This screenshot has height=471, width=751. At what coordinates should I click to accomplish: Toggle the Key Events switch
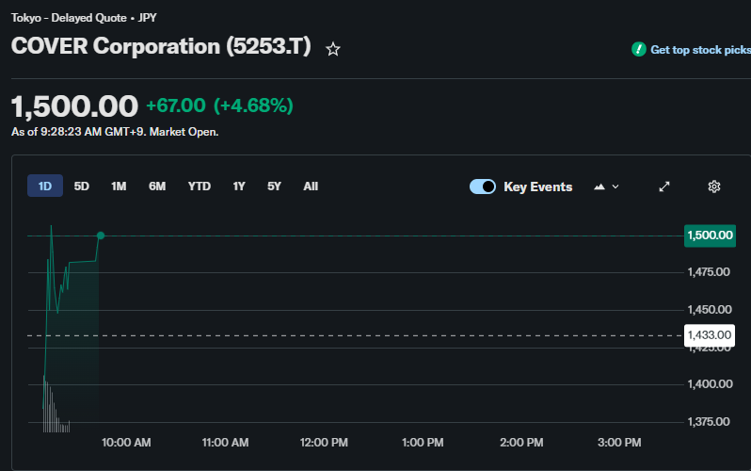pyautogui.click(x=482, y=187)
